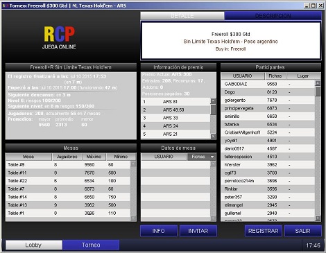Select participant tutanka
Screen dimensions: 326x253
(268, 124)
